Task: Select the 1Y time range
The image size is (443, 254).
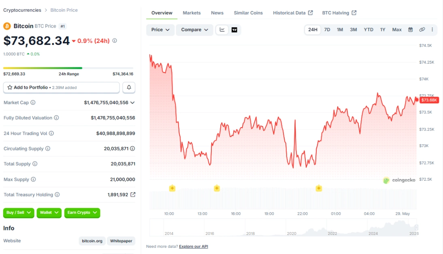Action: coord(383,30)
